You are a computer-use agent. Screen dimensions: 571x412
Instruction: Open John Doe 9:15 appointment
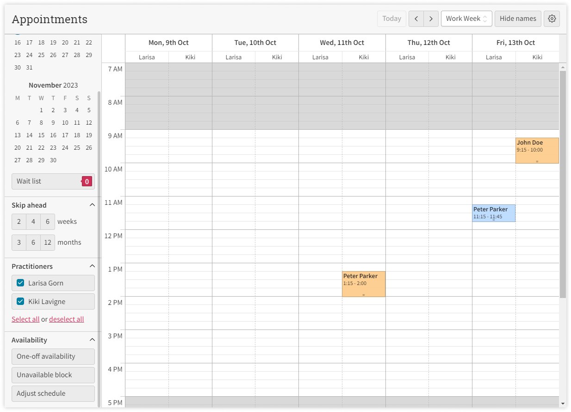[x=537, y=150]
